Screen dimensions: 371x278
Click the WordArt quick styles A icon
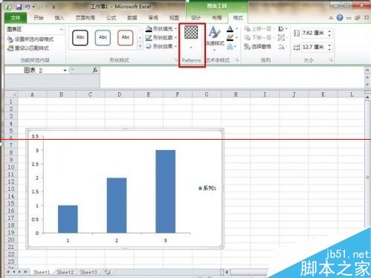[x=214, y=33]
